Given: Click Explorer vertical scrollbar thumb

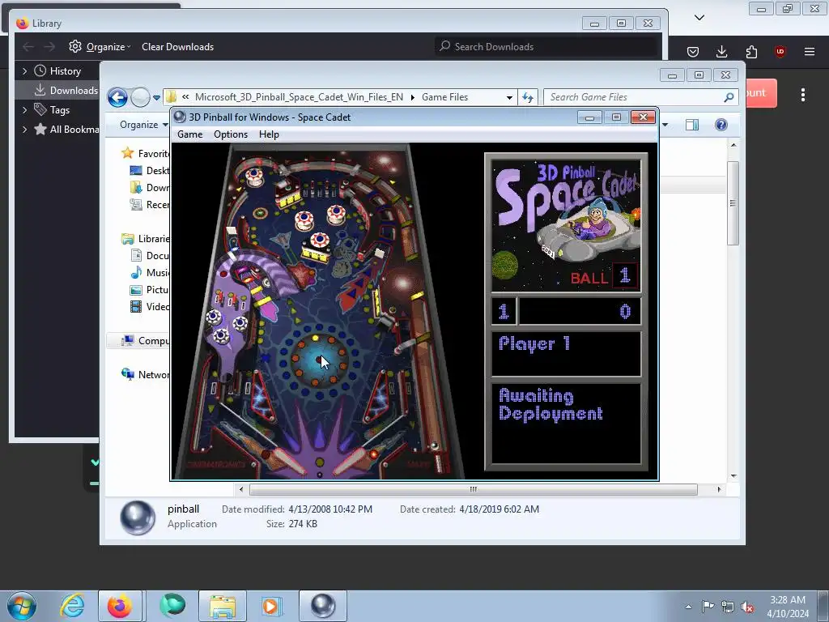Looking at the screenshot, I should pyautogui.click(x=733, y=203).
